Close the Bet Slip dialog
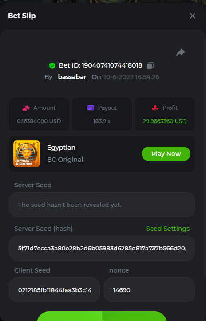This screenshot has width=206, height=321. click(193, 16)
